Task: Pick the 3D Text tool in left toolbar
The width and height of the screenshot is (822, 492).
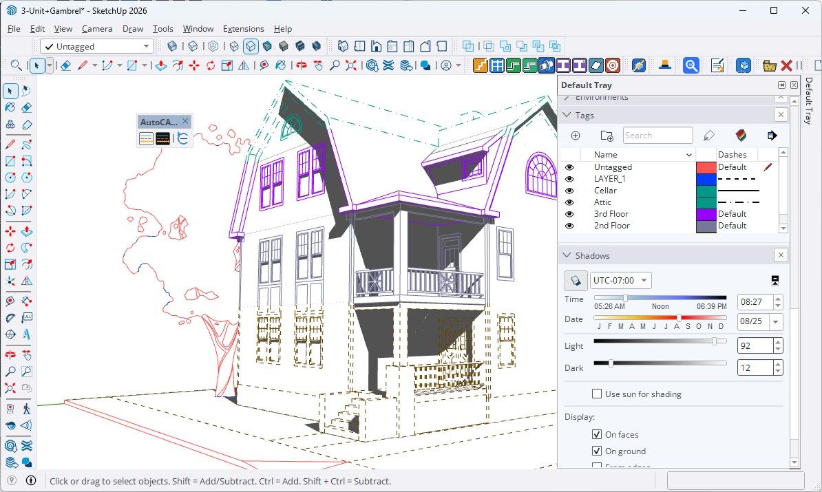Action: point(27,334)
